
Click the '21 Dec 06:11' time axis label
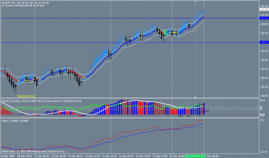(75, 156)
